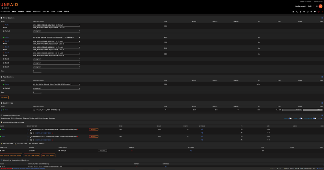Click Add Remote SMB/NFS Share button

tap(11, 155)
